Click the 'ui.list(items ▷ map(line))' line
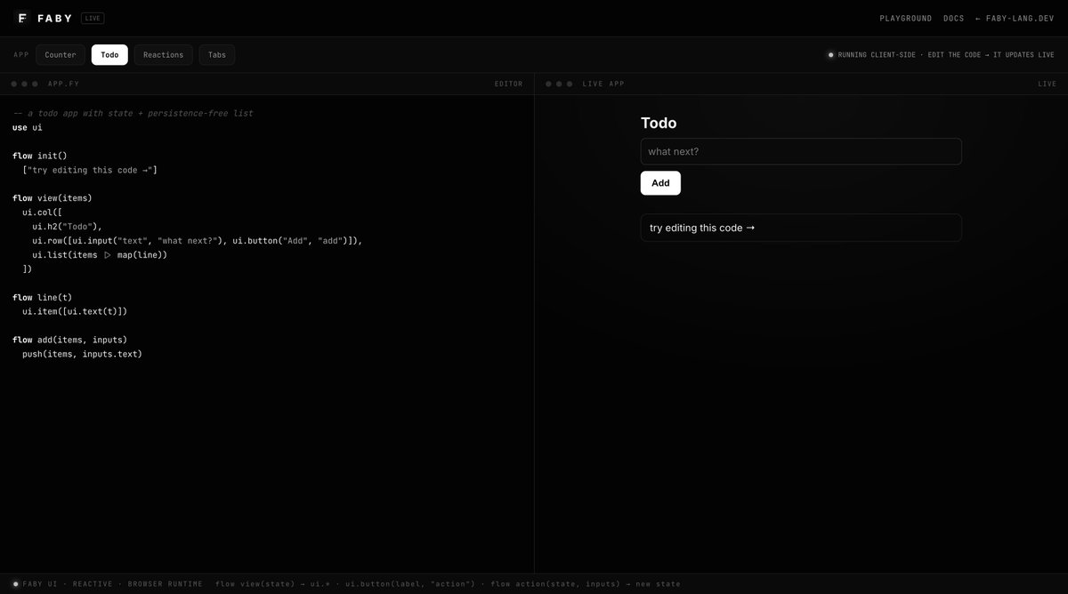1068x594 pixels. tap(100, 255)
